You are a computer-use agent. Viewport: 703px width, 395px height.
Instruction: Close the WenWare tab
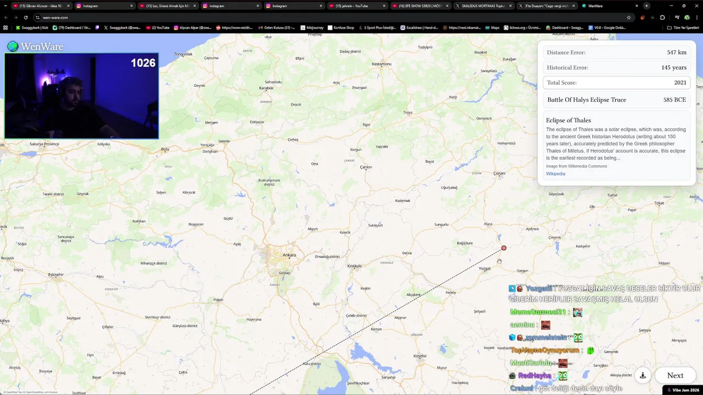(637, 6)
